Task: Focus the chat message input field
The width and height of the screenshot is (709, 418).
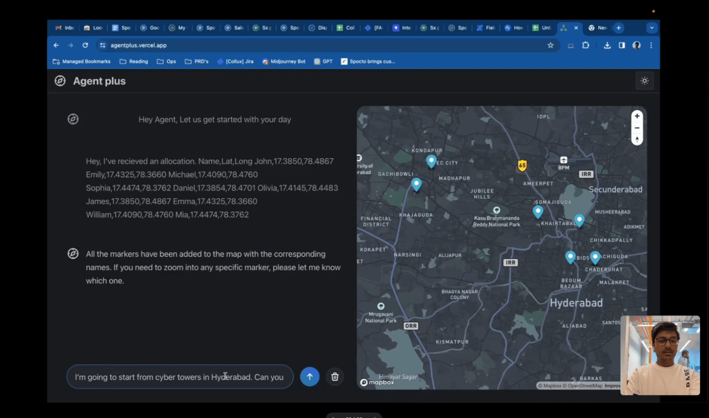Action: click(x=180, y=377)
